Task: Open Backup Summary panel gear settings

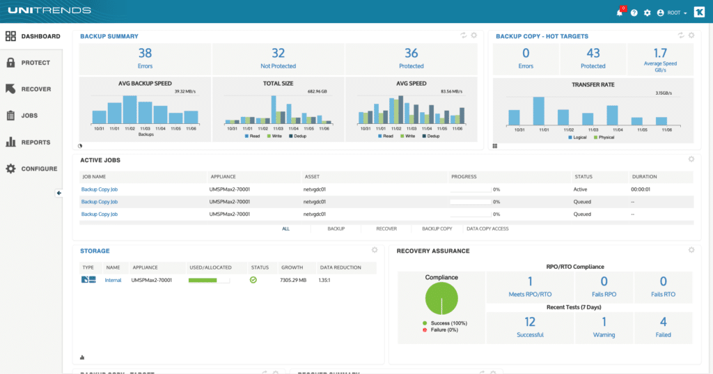Action: tap(473, 35)
